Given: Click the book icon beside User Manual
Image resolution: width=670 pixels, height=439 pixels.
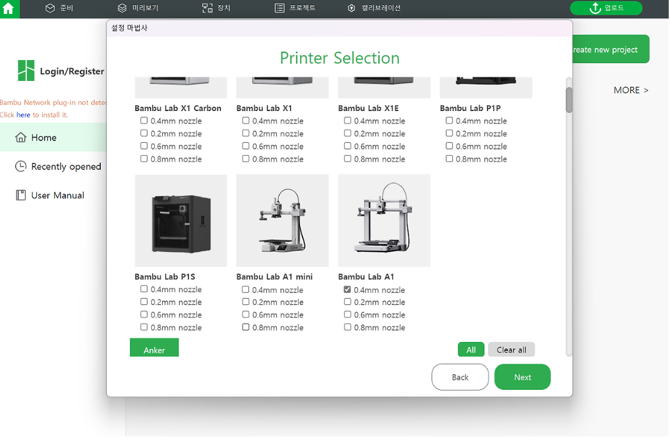Looking at the screenshot, I should (20, 195).
